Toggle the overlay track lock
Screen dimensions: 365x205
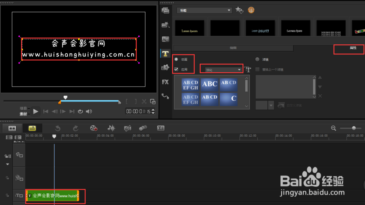(7, 178)
